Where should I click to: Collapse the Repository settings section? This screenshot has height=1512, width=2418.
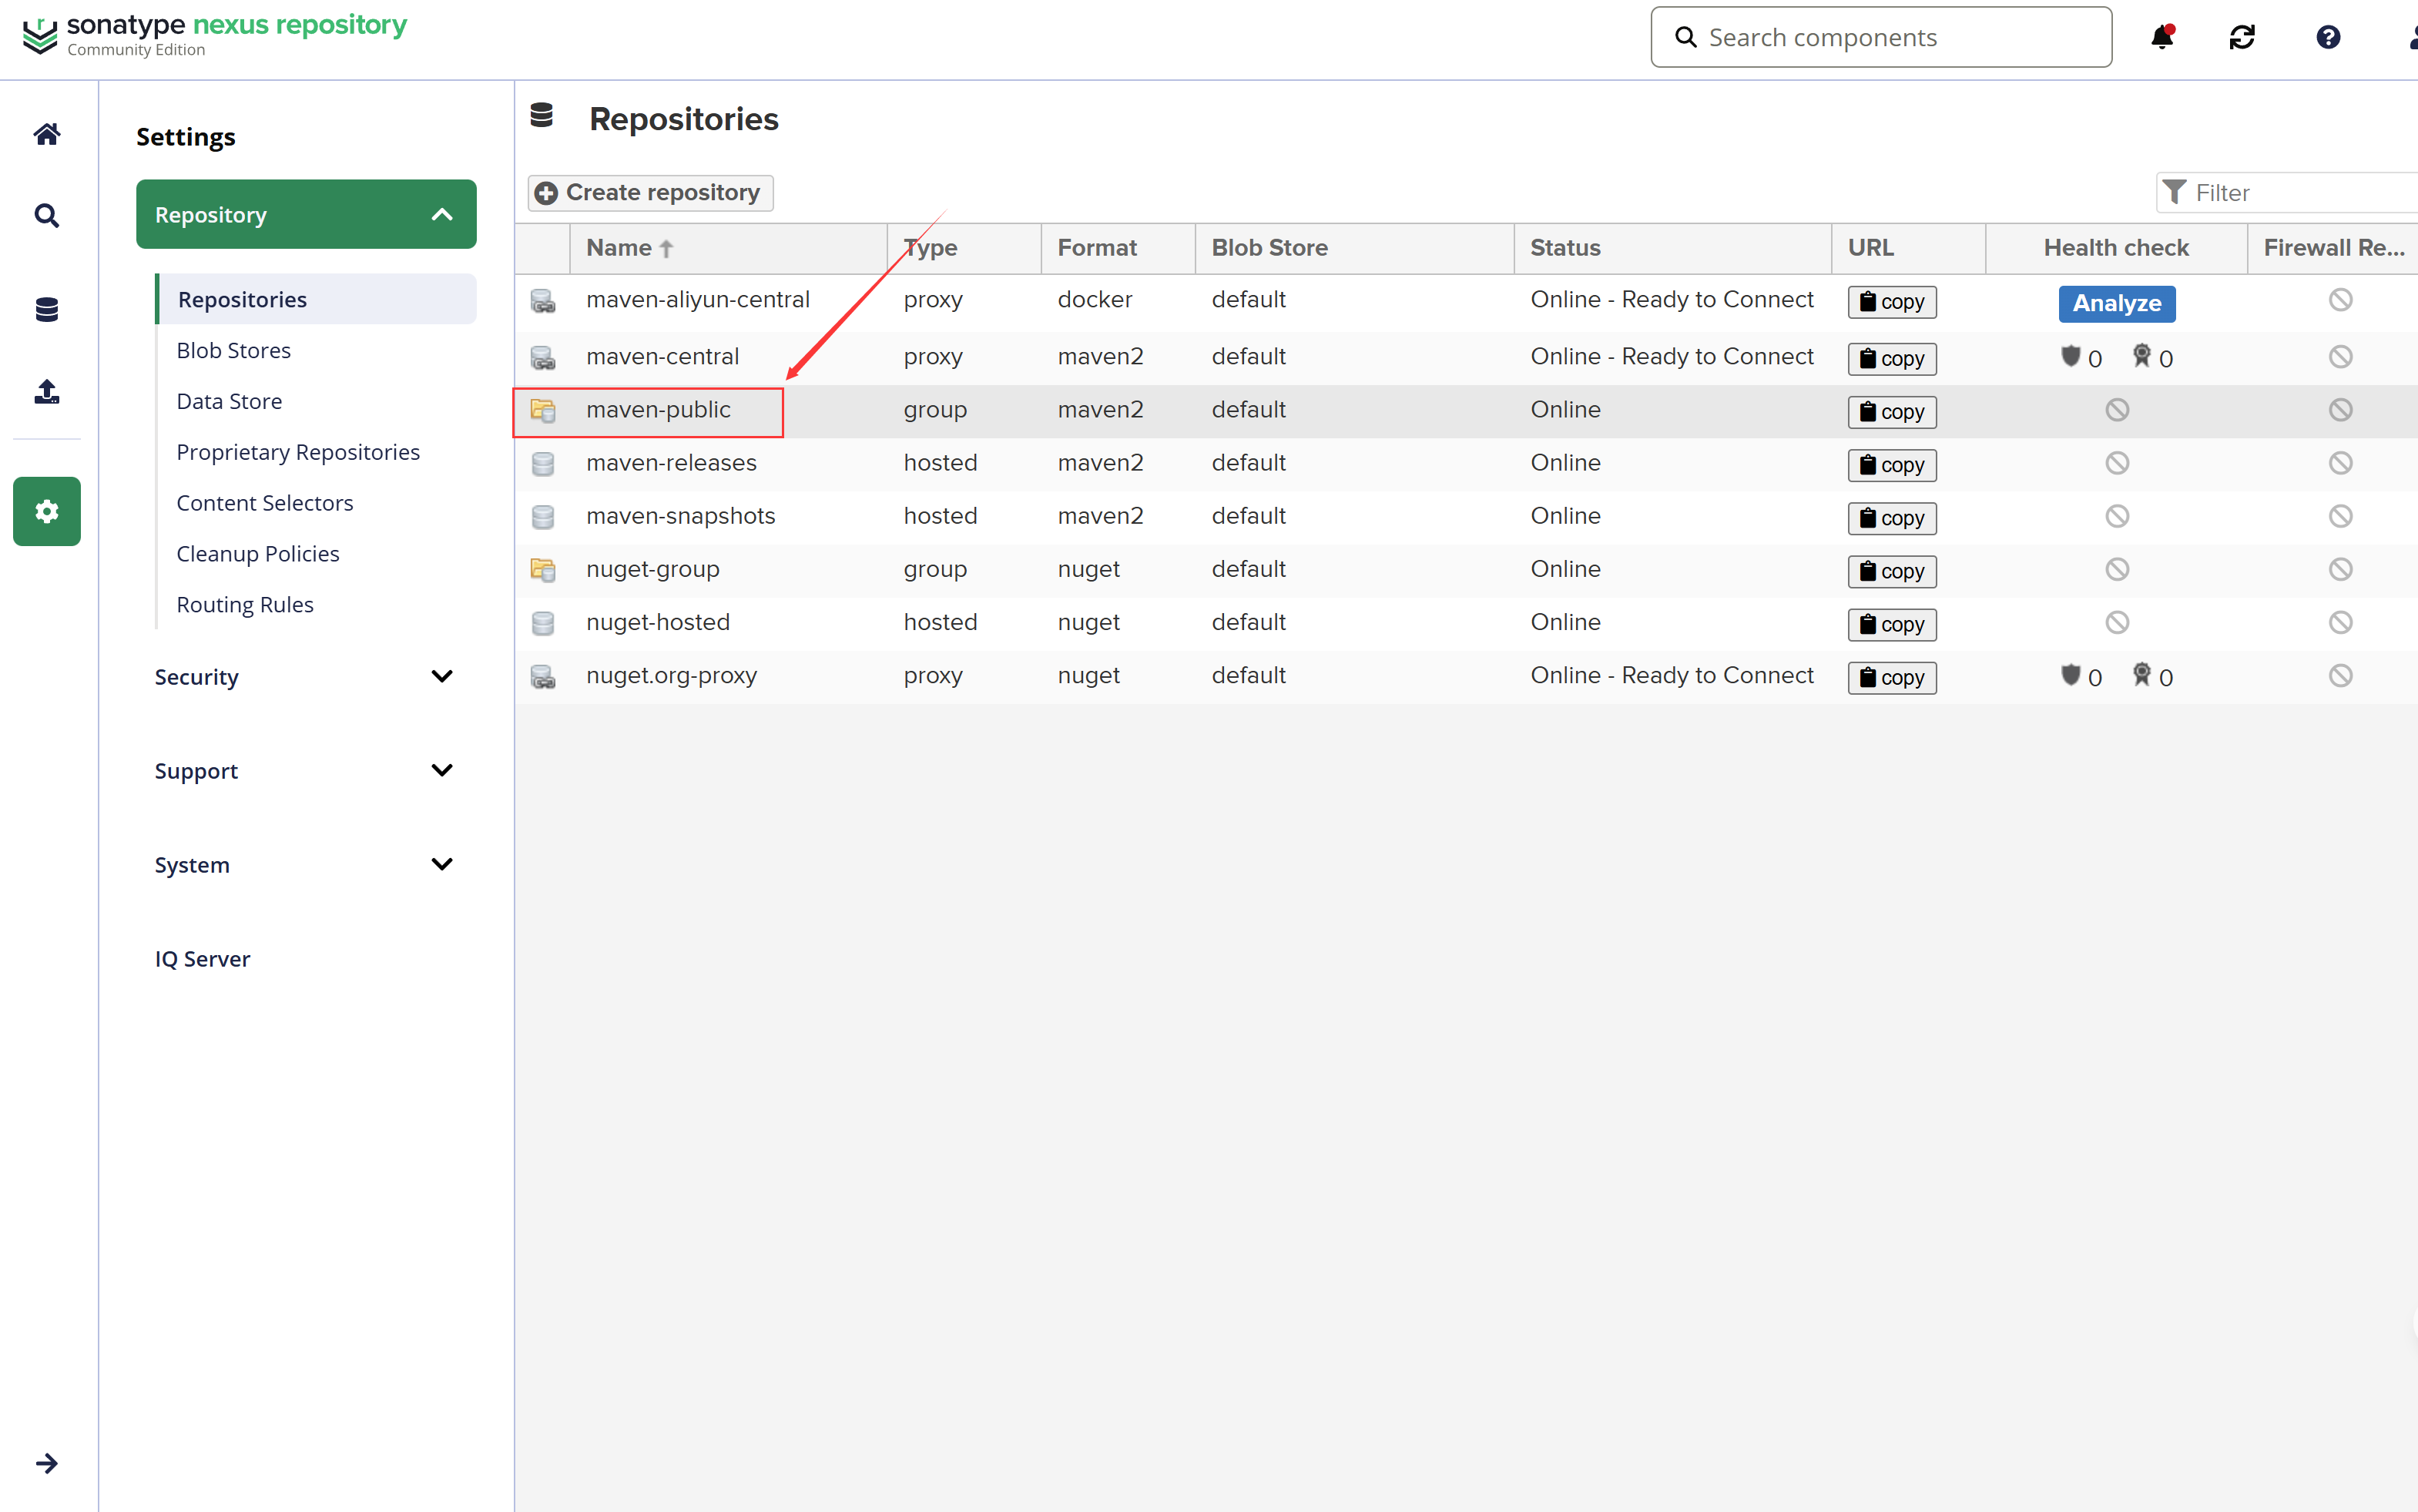pyautogui.click(x=441, y=214)
